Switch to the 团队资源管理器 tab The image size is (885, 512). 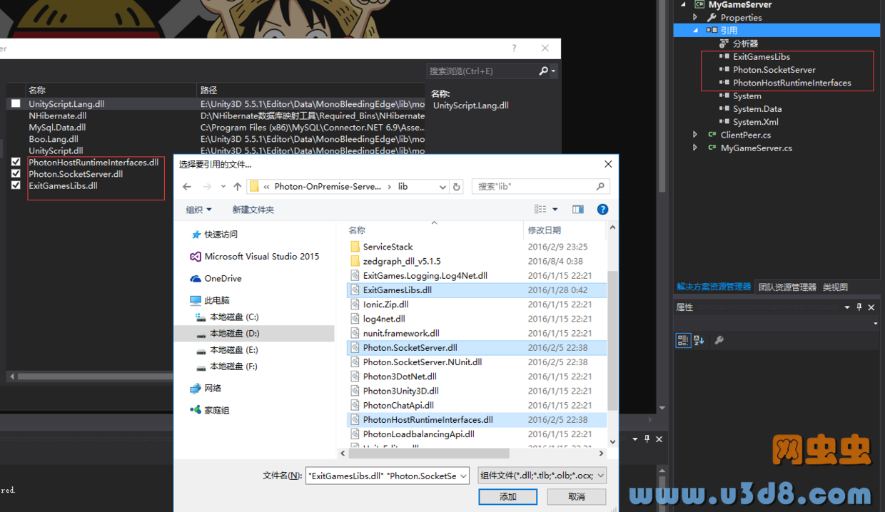[x=787, y=287]
